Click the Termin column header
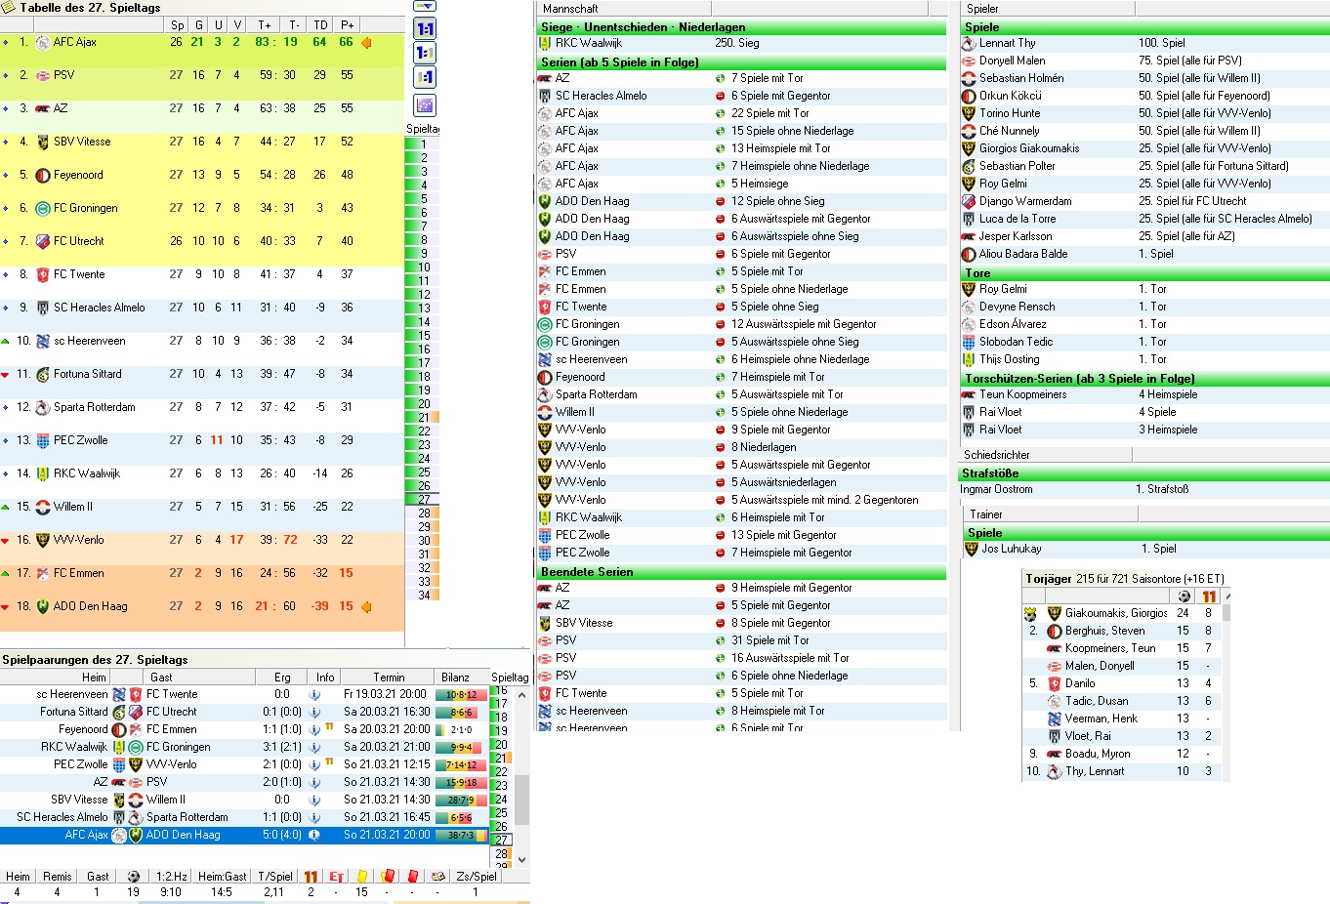This screenshot has height=904, width=1330. [x=389, y=677]
